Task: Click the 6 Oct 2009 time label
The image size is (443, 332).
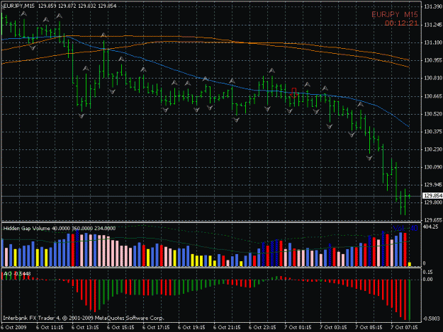Action: [13, 328]
